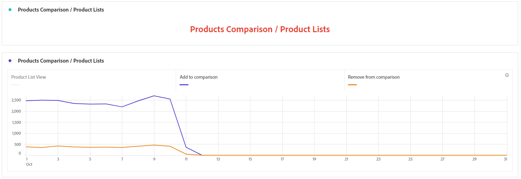Click the purple line peak at Oct 9
This screenshot has width=521, height=179.
pyautogui.click(x=154, y=95)
